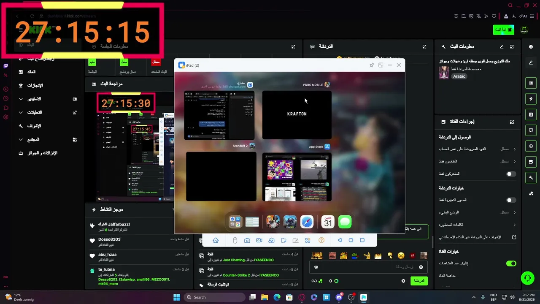Launch PUBG Mobile from the iPad dock
540x304 pixels.
pyautogui.click(x=273, y=222)
